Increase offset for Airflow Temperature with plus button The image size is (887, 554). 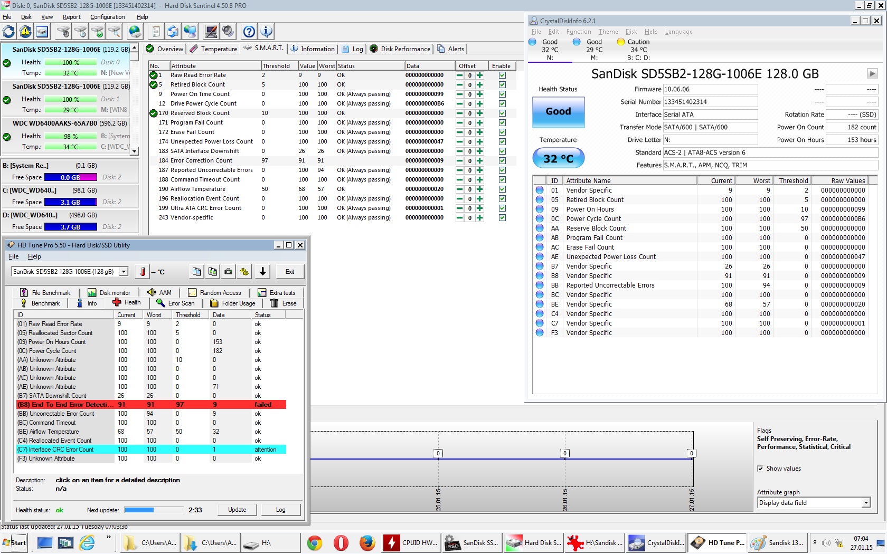pos(479,189)
